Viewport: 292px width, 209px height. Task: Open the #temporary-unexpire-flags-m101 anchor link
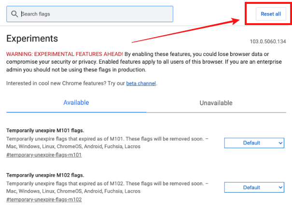pyautogui.click(x=44, y=155)
